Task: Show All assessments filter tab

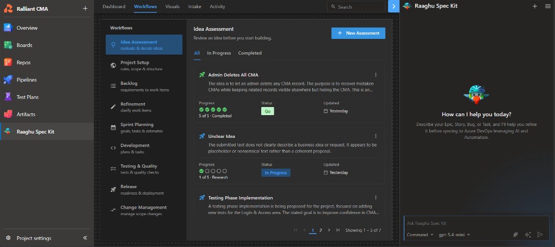Action: point(197,54)
